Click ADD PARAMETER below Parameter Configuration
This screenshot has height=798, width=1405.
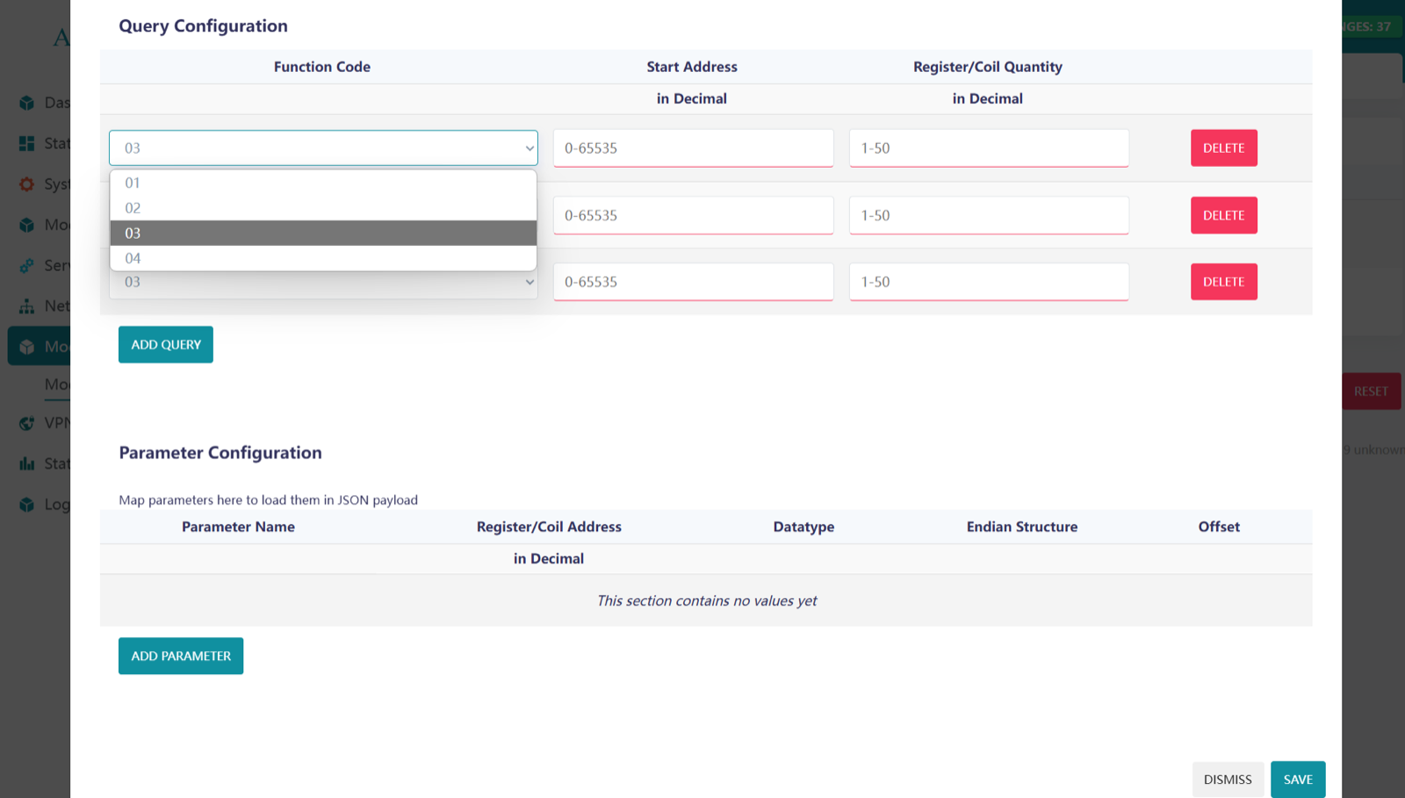180,656
